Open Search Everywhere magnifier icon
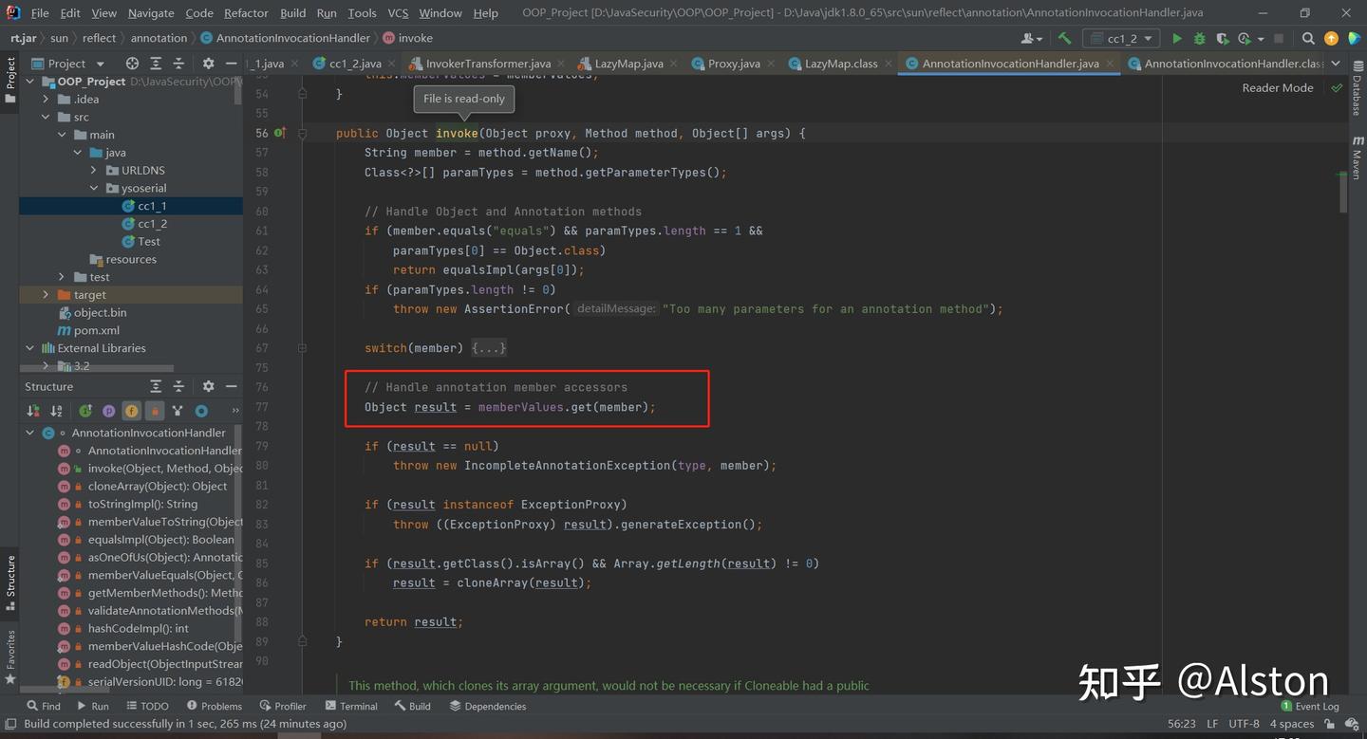 [x=1308, y=39]
